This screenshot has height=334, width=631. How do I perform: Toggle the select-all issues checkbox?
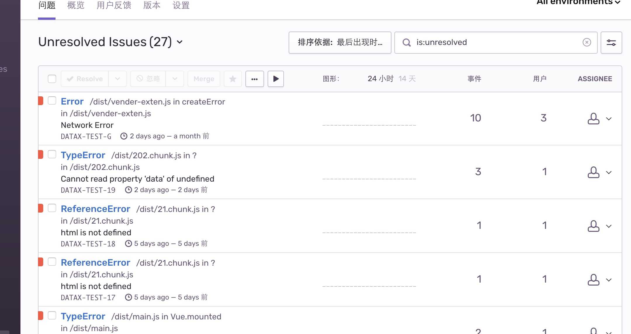point(52,79)
